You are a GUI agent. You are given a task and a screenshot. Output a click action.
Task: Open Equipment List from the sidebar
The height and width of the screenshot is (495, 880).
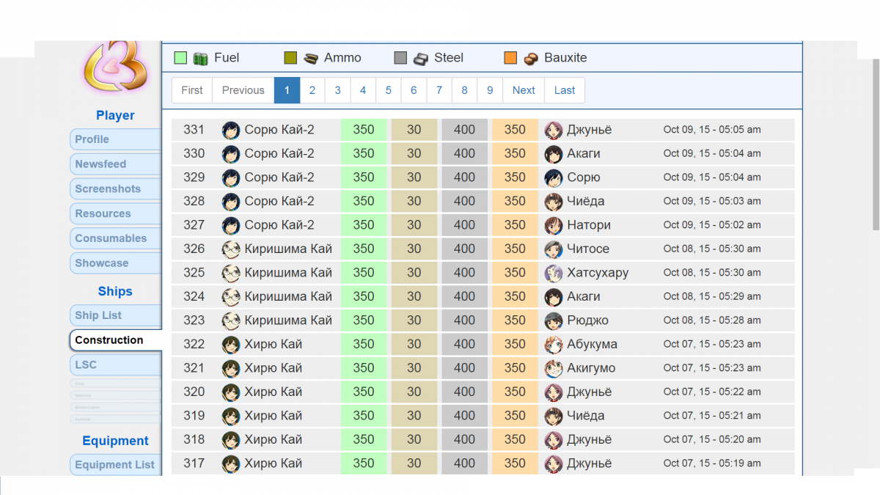point(115,464)
